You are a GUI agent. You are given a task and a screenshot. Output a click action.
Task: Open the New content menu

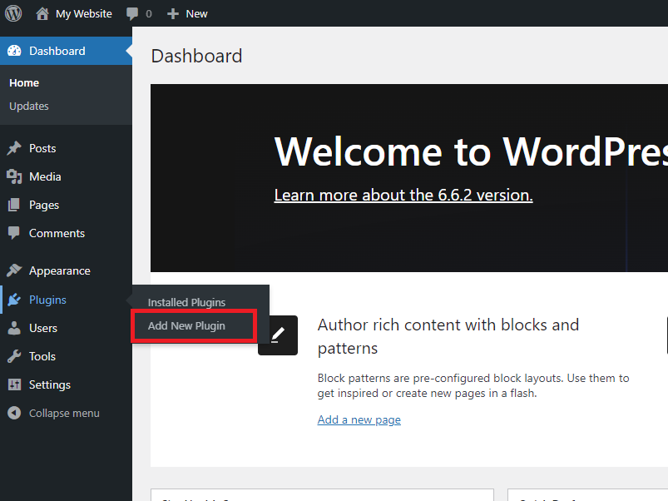click(x=186, y=13)
